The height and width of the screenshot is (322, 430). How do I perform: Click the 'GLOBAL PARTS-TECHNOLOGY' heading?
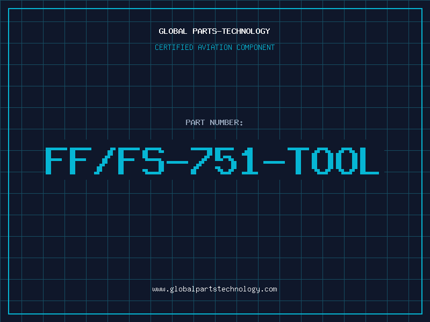coord(214,31)
